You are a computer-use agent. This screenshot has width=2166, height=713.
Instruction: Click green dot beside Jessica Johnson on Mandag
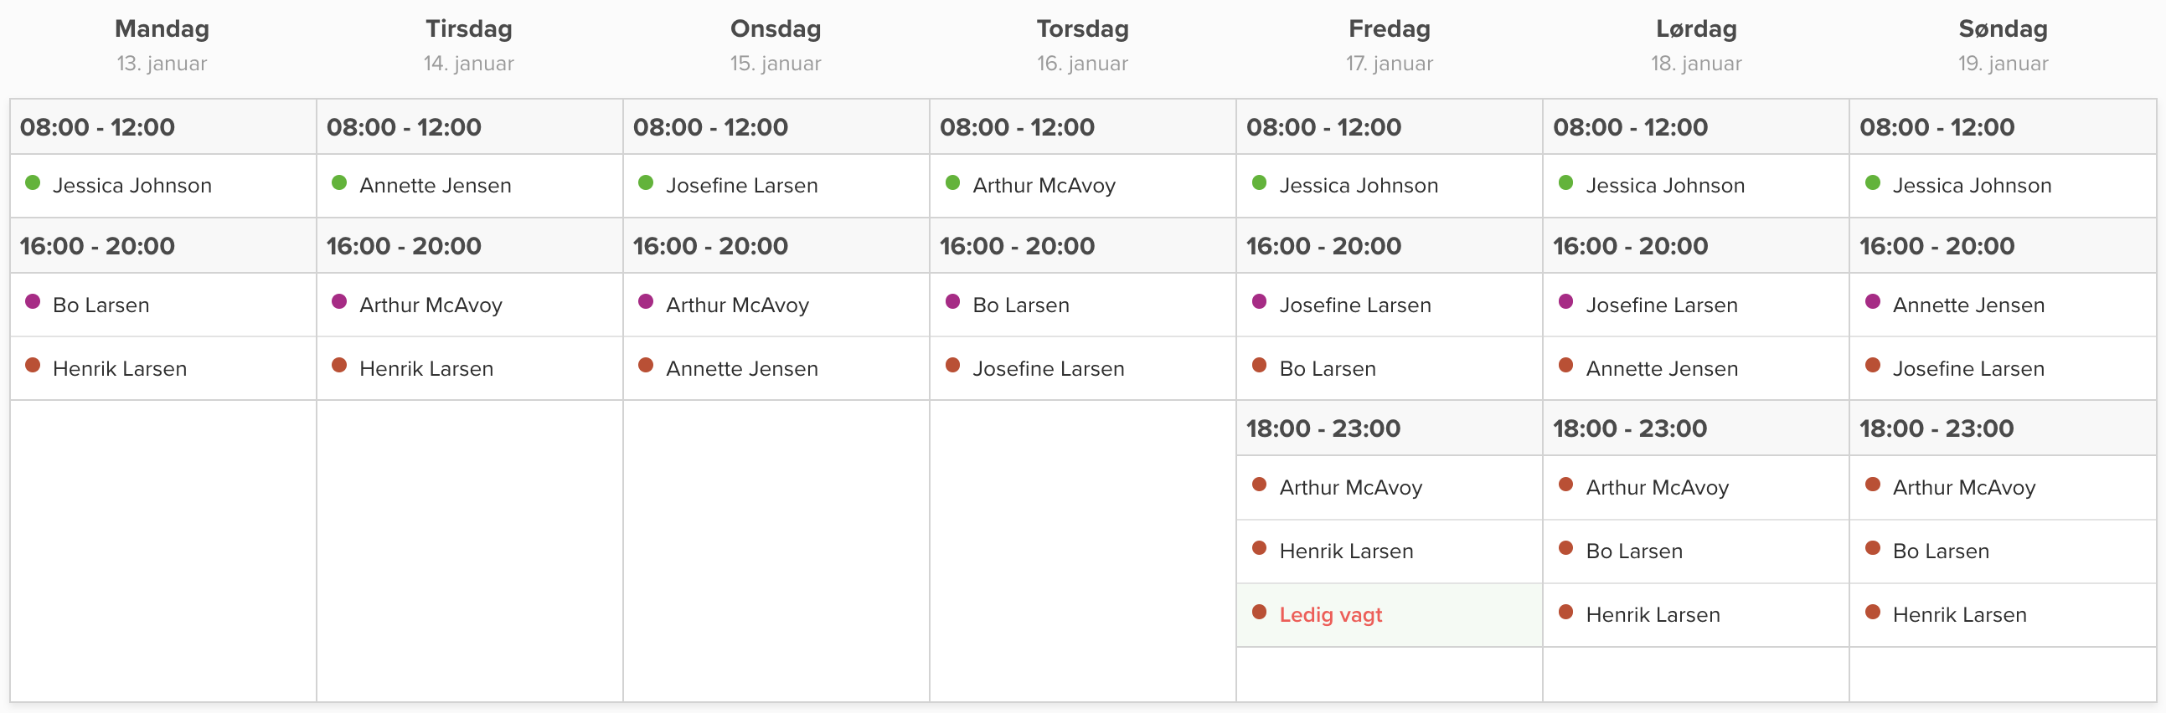pos(33,183)
